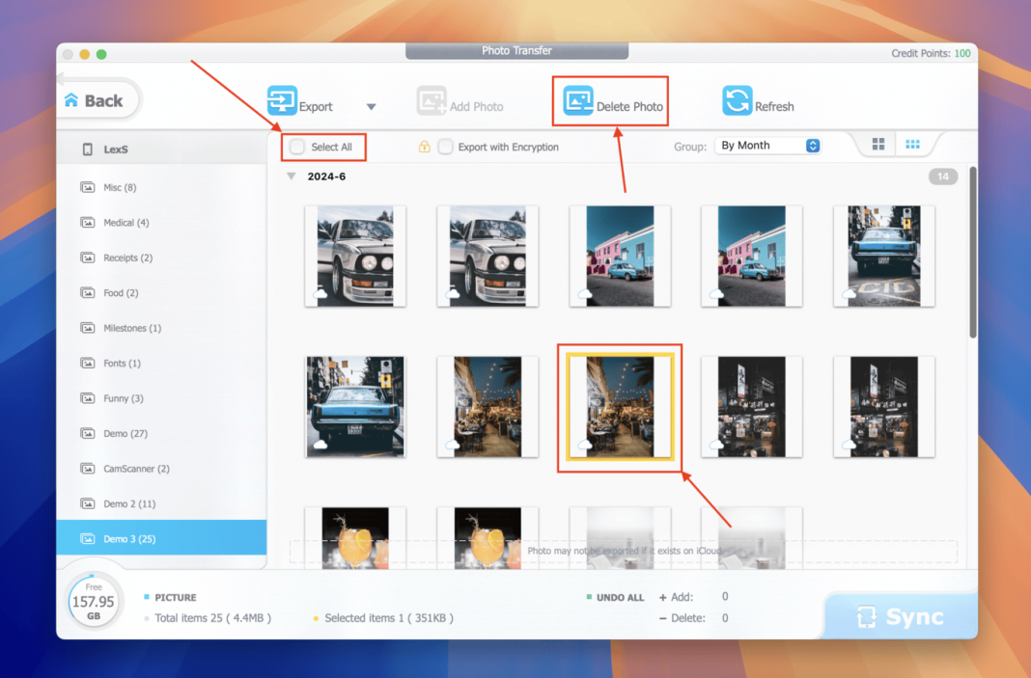Click the Export icon in the toolbar
The height and width of the screenshot is (678, 1031).
pyautogui.click(x=280, y=99)
